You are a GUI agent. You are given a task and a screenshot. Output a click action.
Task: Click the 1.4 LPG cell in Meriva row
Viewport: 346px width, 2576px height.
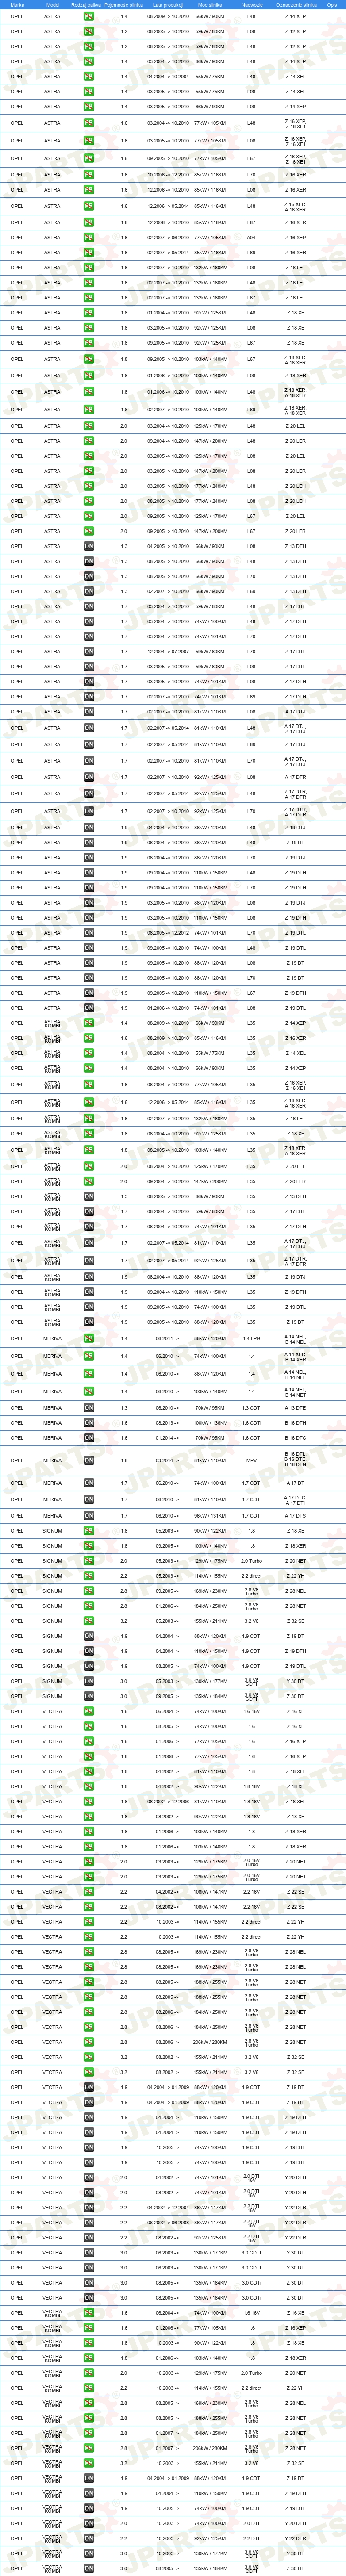pyautogui.click(x=251, y=1338)
